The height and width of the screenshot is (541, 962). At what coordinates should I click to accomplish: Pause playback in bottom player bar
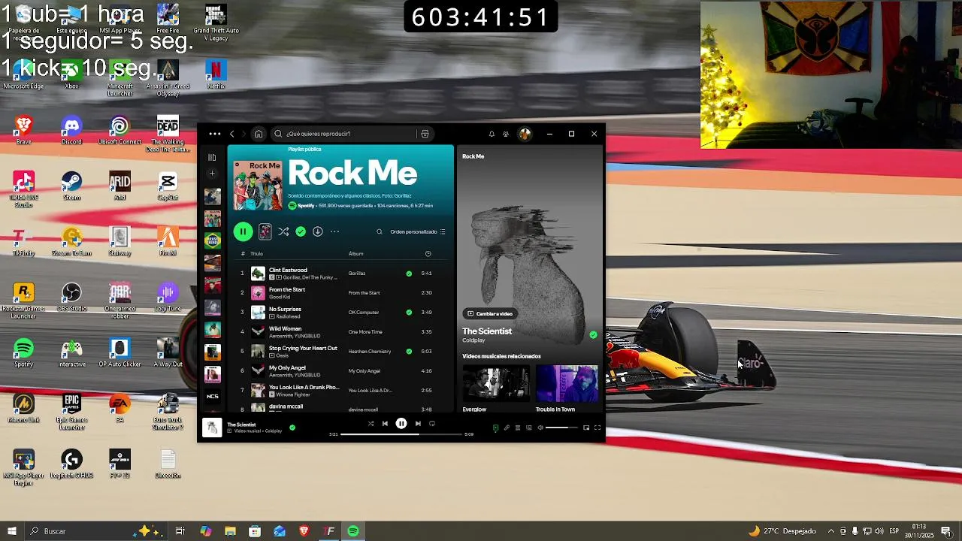(x=401, y=424)
